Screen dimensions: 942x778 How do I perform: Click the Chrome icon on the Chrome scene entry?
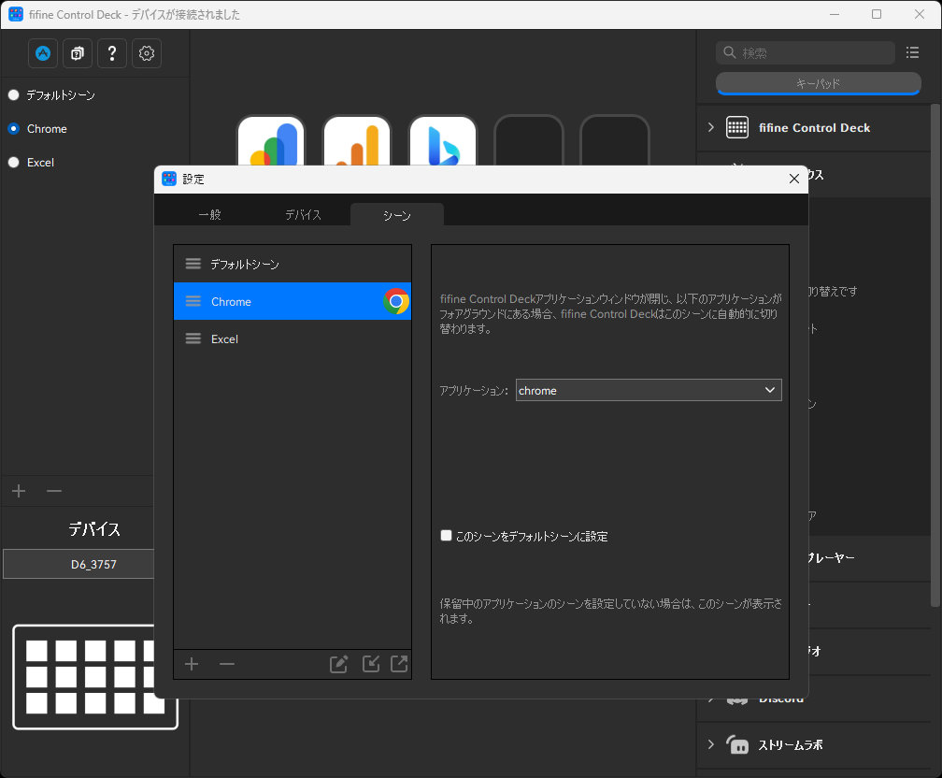[x=396, y=301]
